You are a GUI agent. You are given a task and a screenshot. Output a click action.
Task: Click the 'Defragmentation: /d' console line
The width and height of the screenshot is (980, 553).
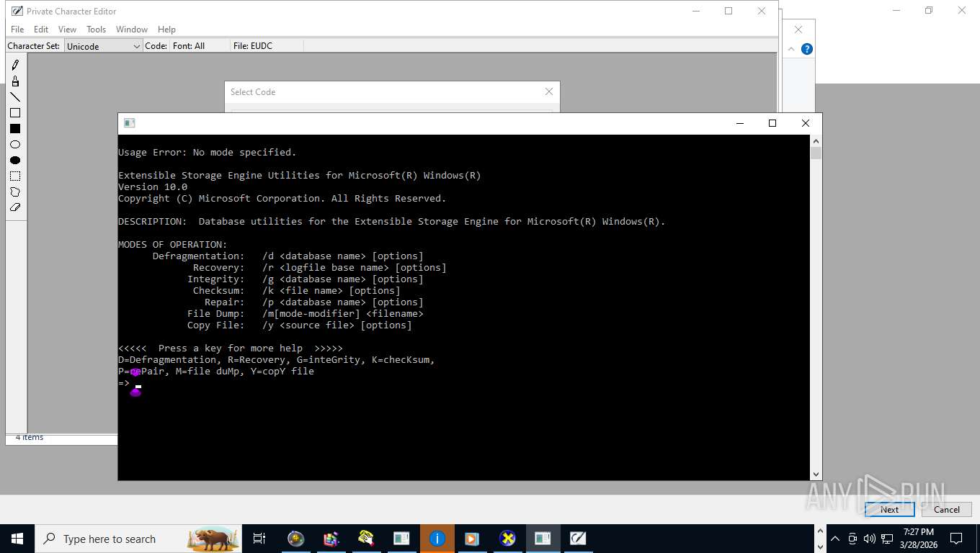coord(288,256)
